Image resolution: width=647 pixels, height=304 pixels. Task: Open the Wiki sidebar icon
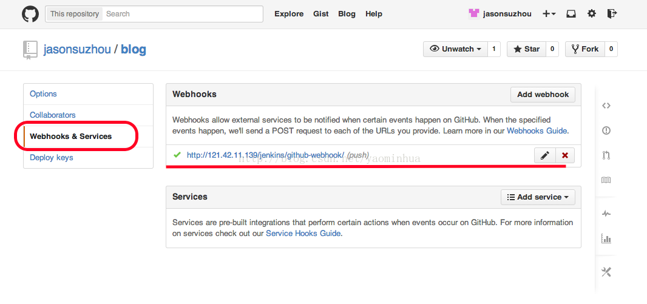coord(606,180)
